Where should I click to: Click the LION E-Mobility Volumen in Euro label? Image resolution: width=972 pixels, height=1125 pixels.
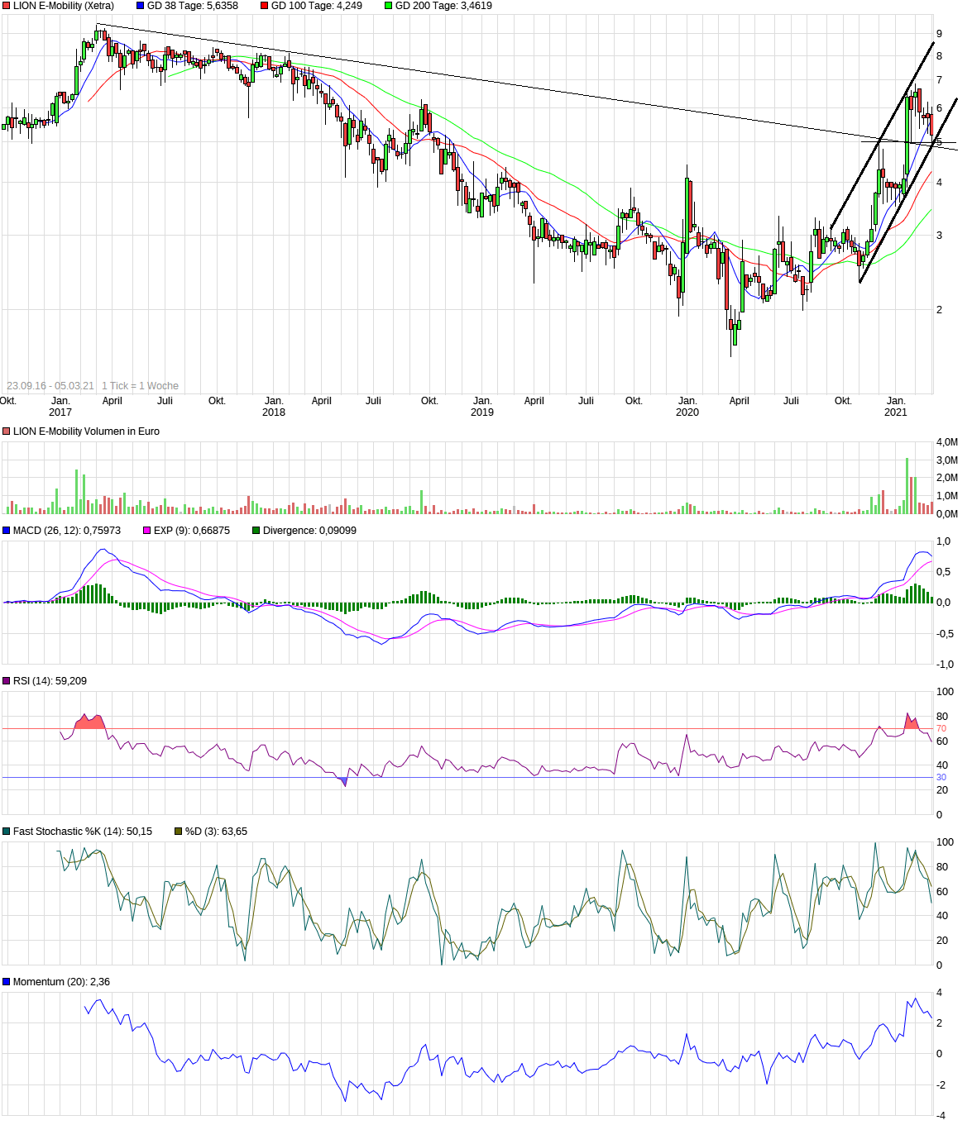coord(86,431)
